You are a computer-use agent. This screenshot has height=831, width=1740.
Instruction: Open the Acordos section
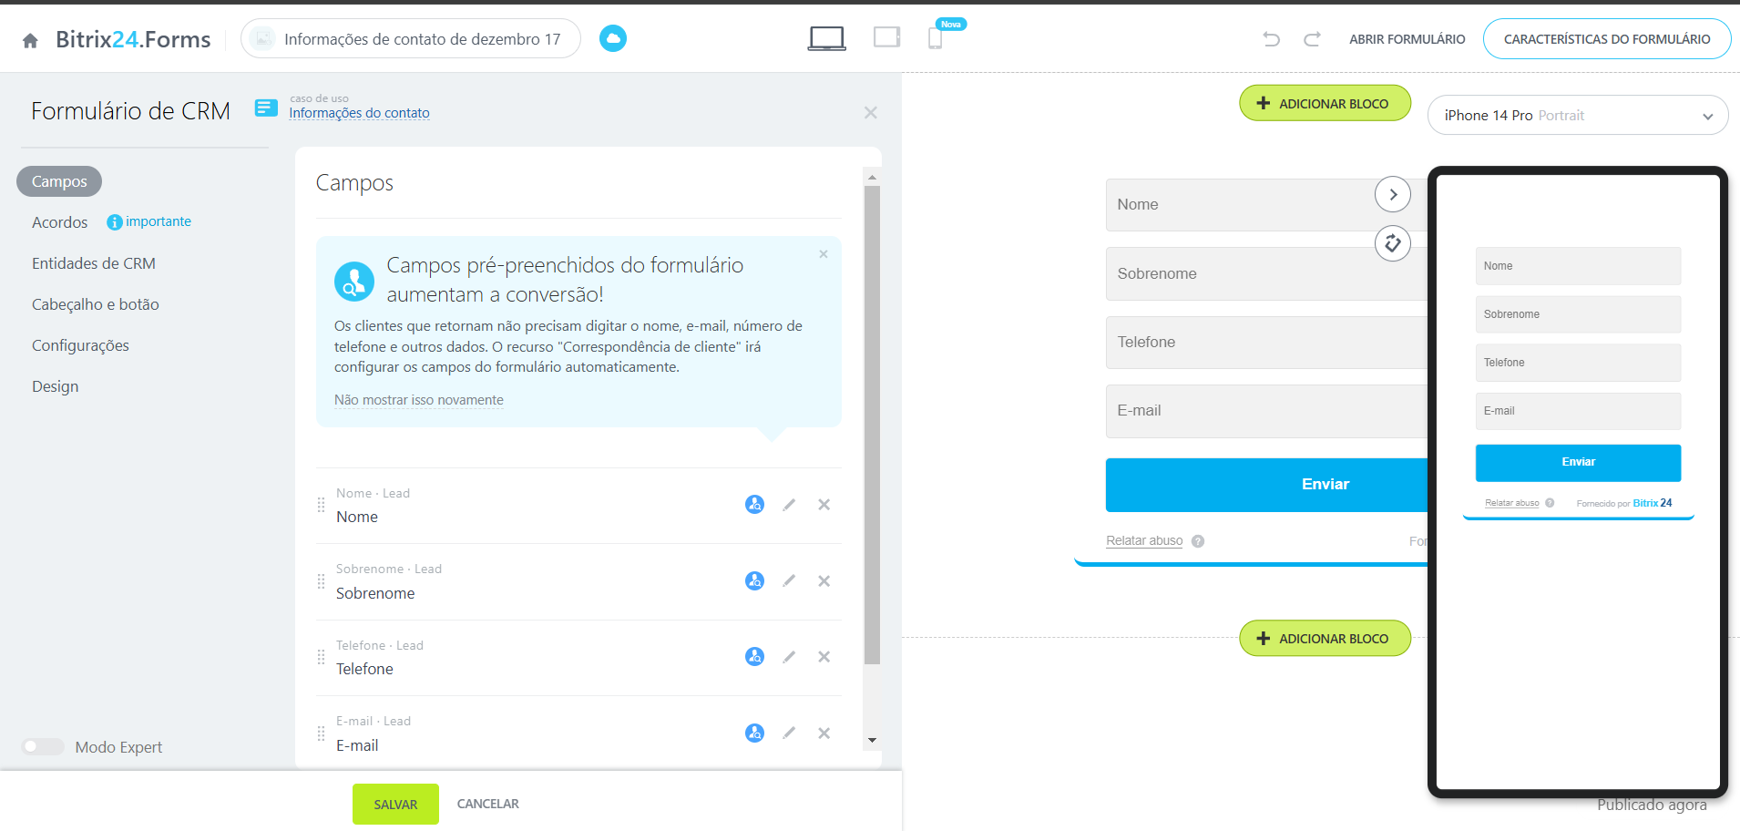point(60,222)
